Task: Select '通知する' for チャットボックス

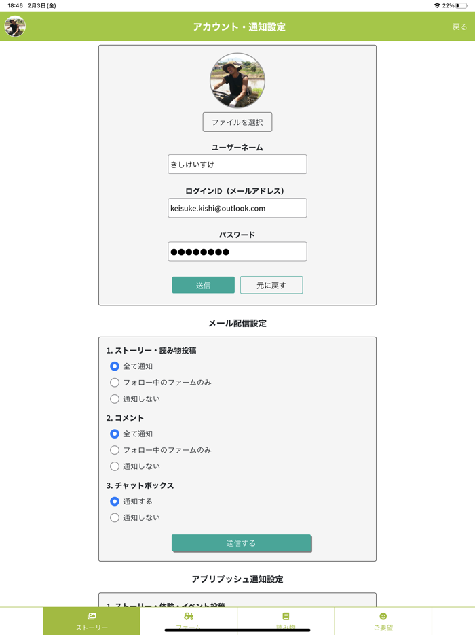Action: [115, 502]
